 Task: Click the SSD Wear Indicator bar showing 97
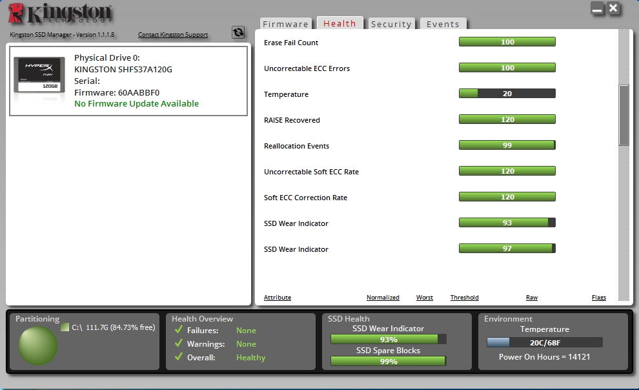507,248
